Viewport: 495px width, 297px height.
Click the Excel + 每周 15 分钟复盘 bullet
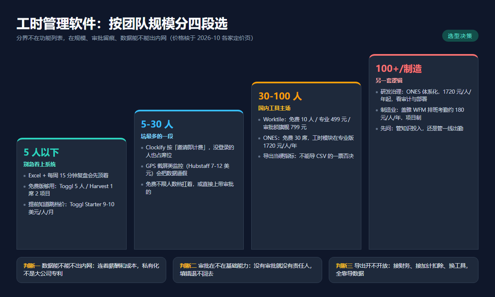pyautogui.click(x=68, y=175)
